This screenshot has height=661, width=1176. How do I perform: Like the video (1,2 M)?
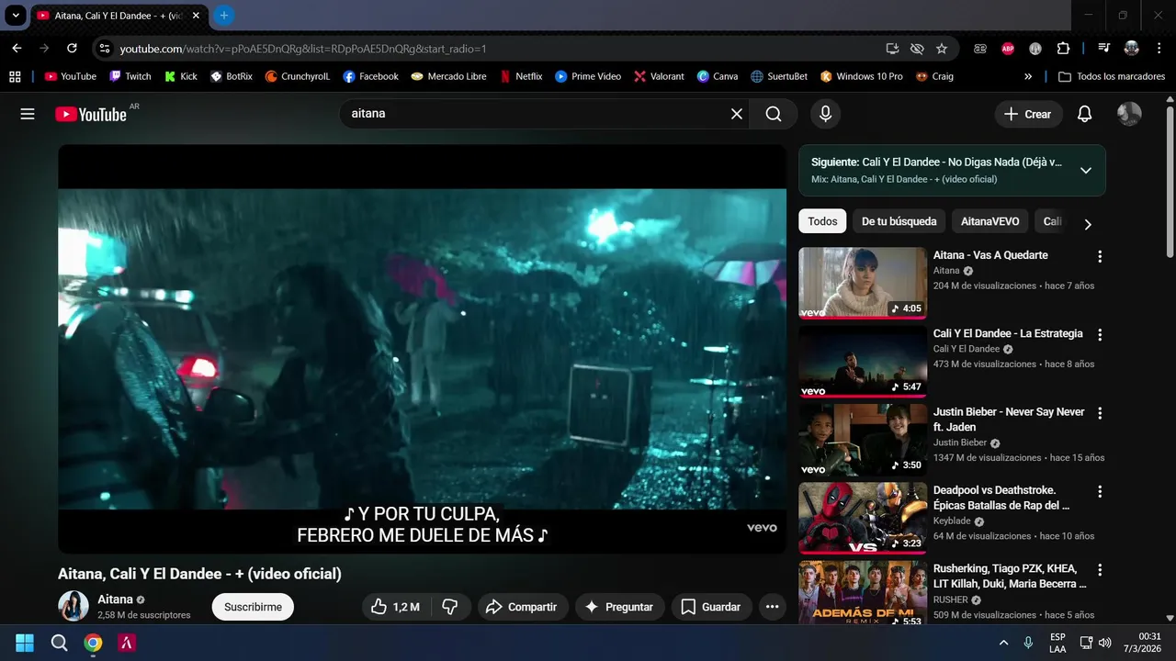point(396,607)
